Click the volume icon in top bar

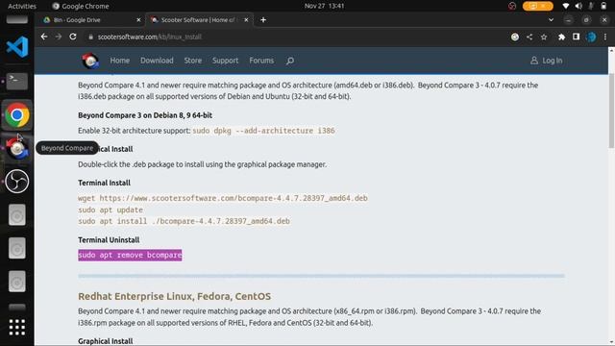578,6
